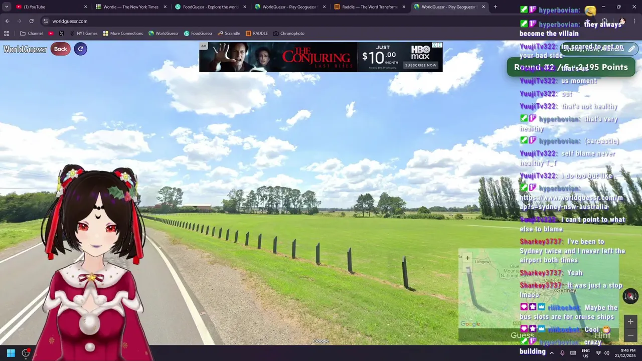This screenshot has height=361, width=642.
Task: Close the FoodGuessr tab
Action: click(245, 7)
